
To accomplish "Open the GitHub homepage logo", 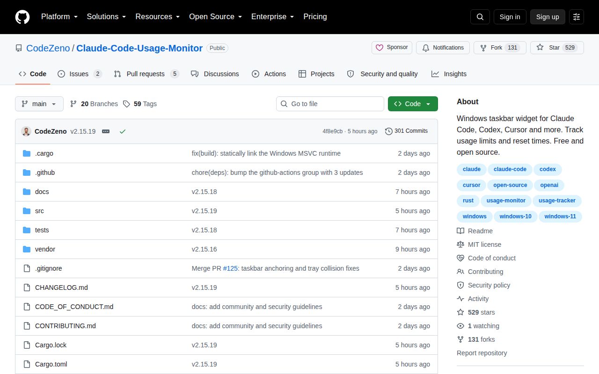I will (x=22, y=17).
